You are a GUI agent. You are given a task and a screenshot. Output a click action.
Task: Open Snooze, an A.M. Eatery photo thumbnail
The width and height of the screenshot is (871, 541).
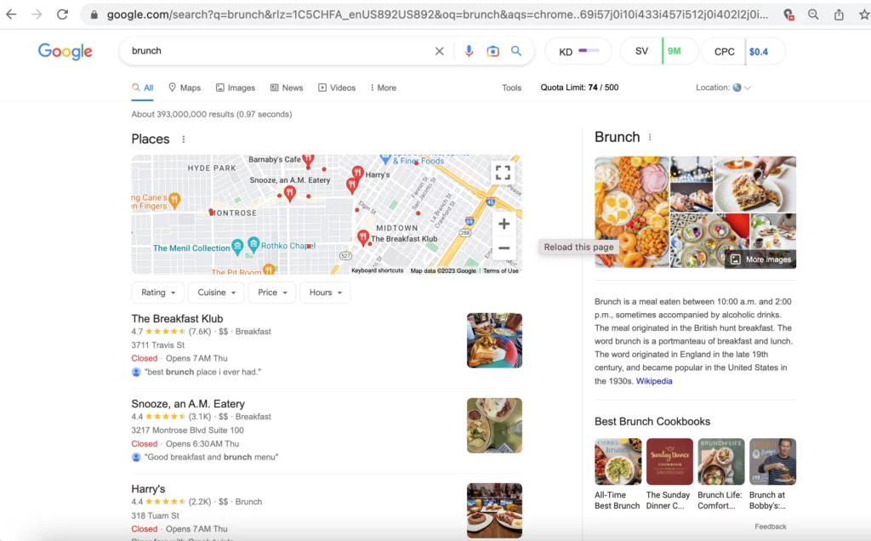[x=494, y=425]
